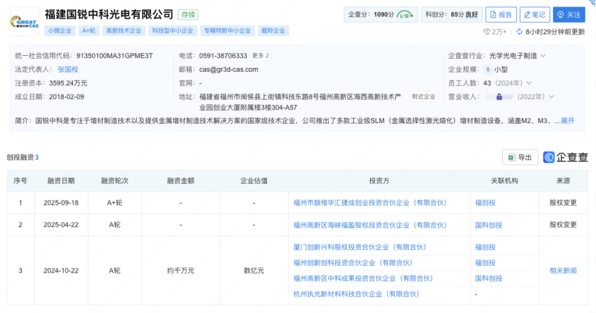Click the 企查查 logo
596x313 pixels.
click(566, 157)
